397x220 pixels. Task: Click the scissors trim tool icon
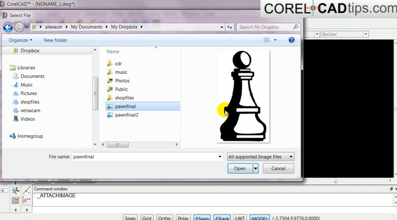pos(15,190)
